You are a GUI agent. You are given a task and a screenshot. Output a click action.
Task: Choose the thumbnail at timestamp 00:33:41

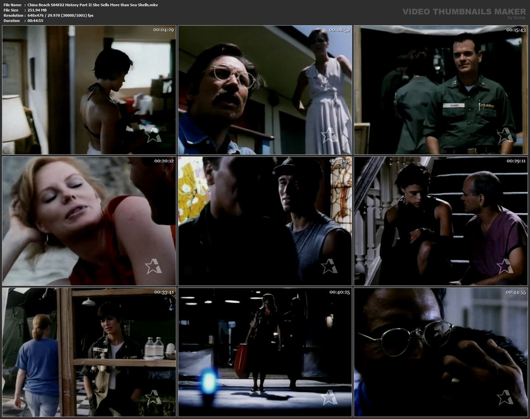pyautogui.click(x=89, y=352)
